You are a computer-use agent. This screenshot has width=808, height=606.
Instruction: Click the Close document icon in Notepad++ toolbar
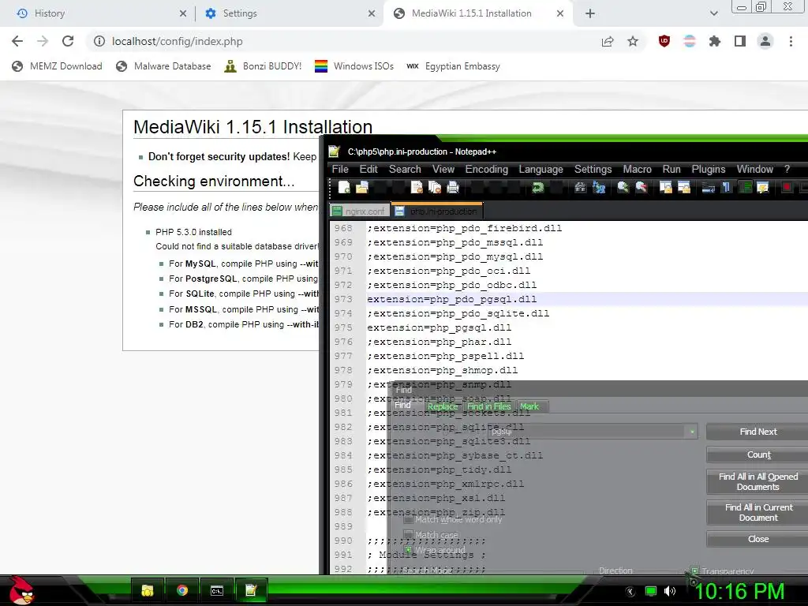pos(417,188)
